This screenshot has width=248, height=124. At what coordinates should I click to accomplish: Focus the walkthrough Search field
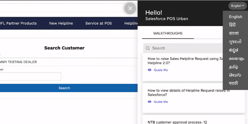(x=184, y=48)
